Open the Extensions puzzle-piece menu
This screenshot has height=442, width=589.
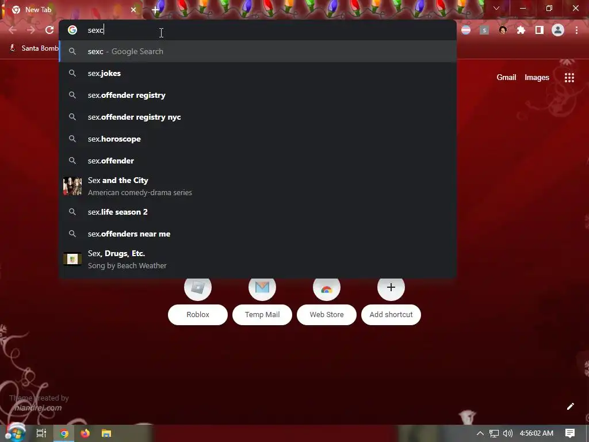(x=521, y=30)
